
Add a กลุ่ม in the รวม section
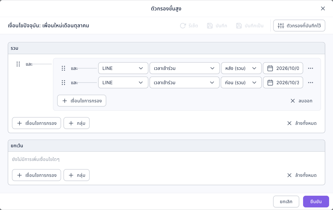[x=77, y=123]
